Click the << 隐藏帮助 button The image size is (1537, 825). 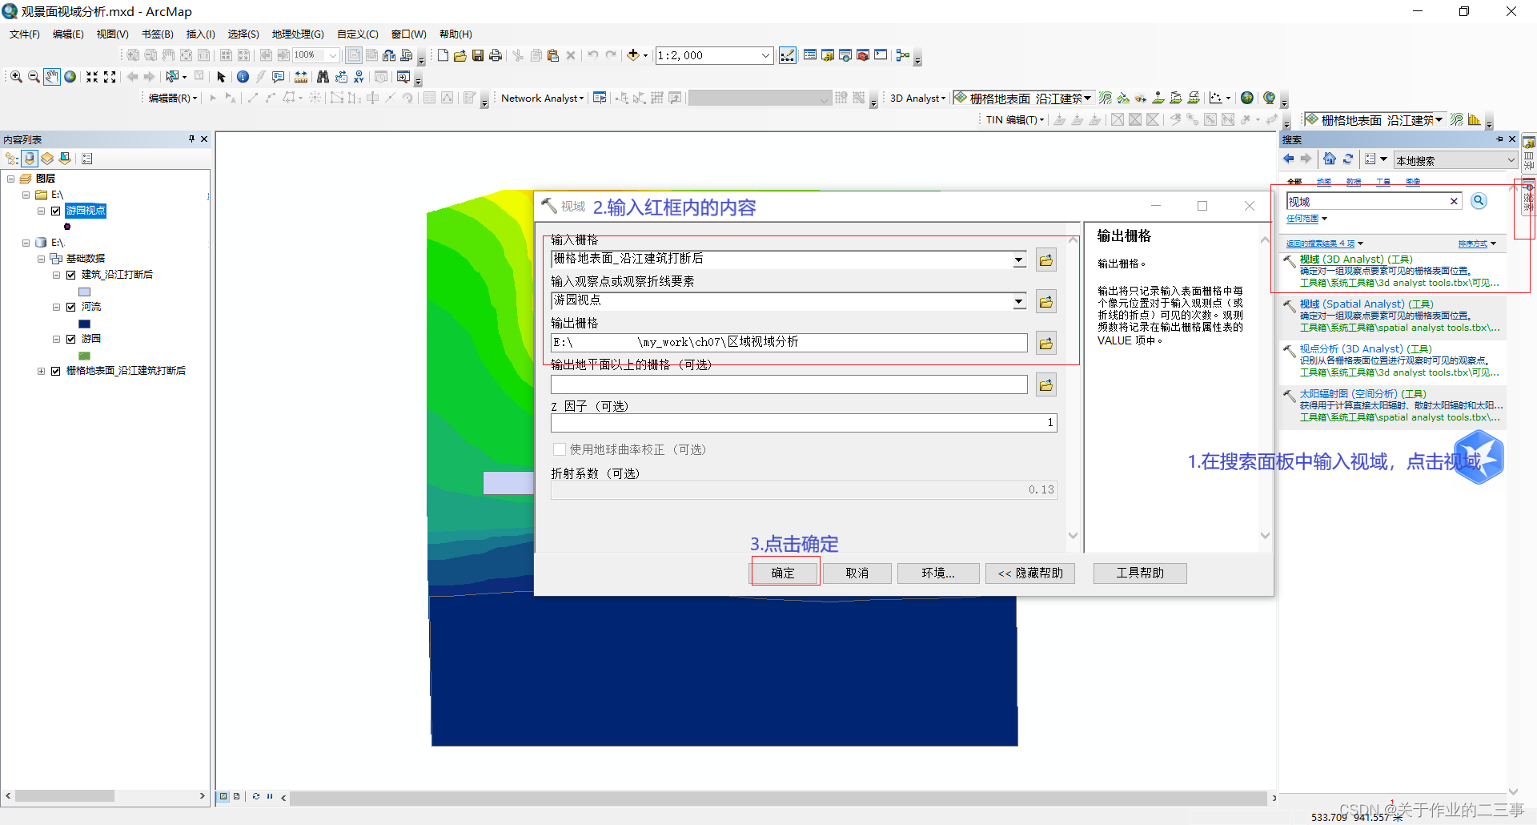(x=1030, y=573)
